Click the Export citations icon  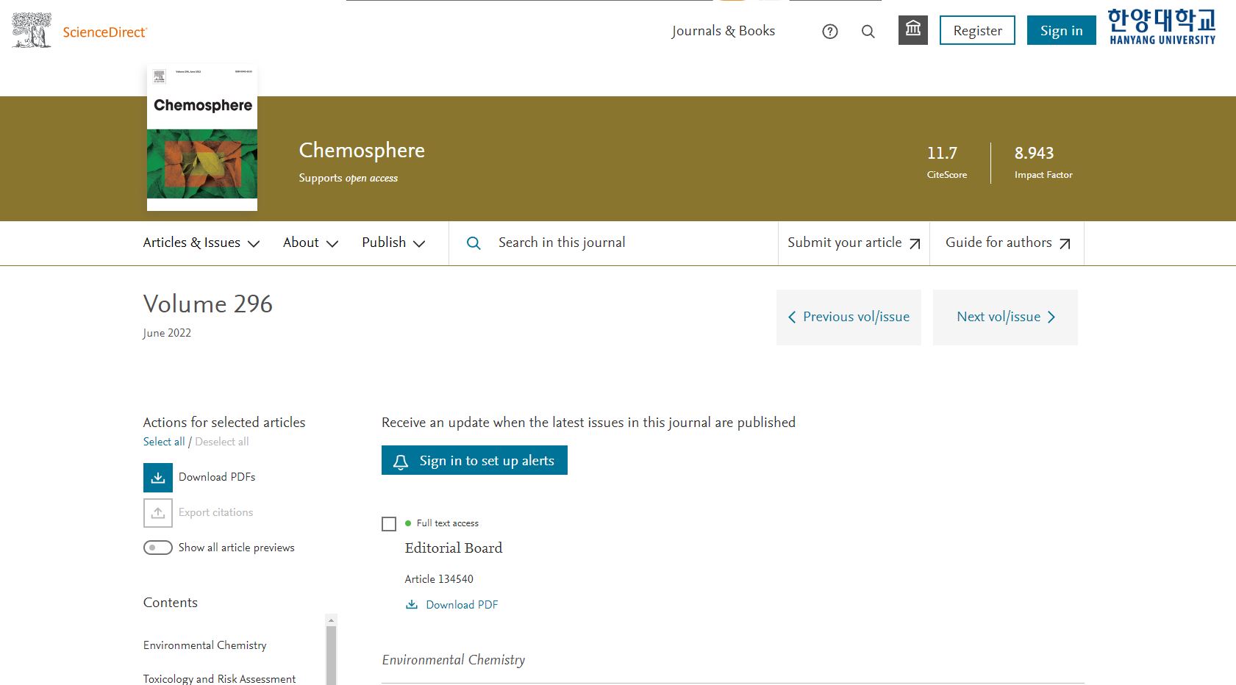tap(158, 513)
